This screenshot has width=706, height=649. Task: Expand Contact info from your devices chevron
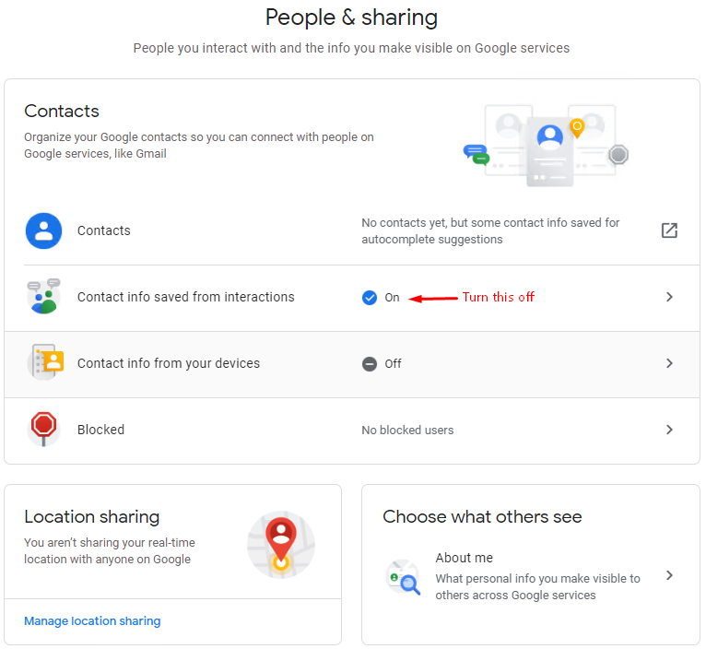point(669,363)
